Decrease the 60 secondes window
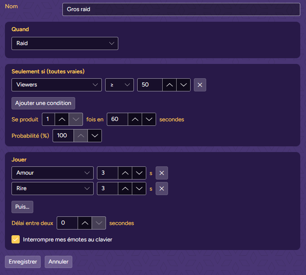The image size is (306, 275). click(x=149, y=119)
